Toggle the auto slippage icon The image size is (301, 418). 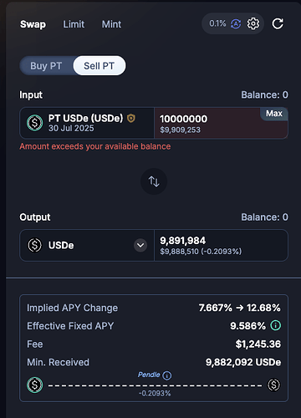pos(236,24)
